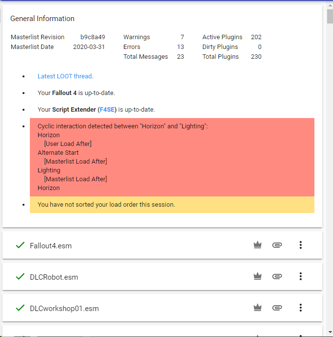
Task: Click the General Information heading
Action: click(x=42, y=19)
